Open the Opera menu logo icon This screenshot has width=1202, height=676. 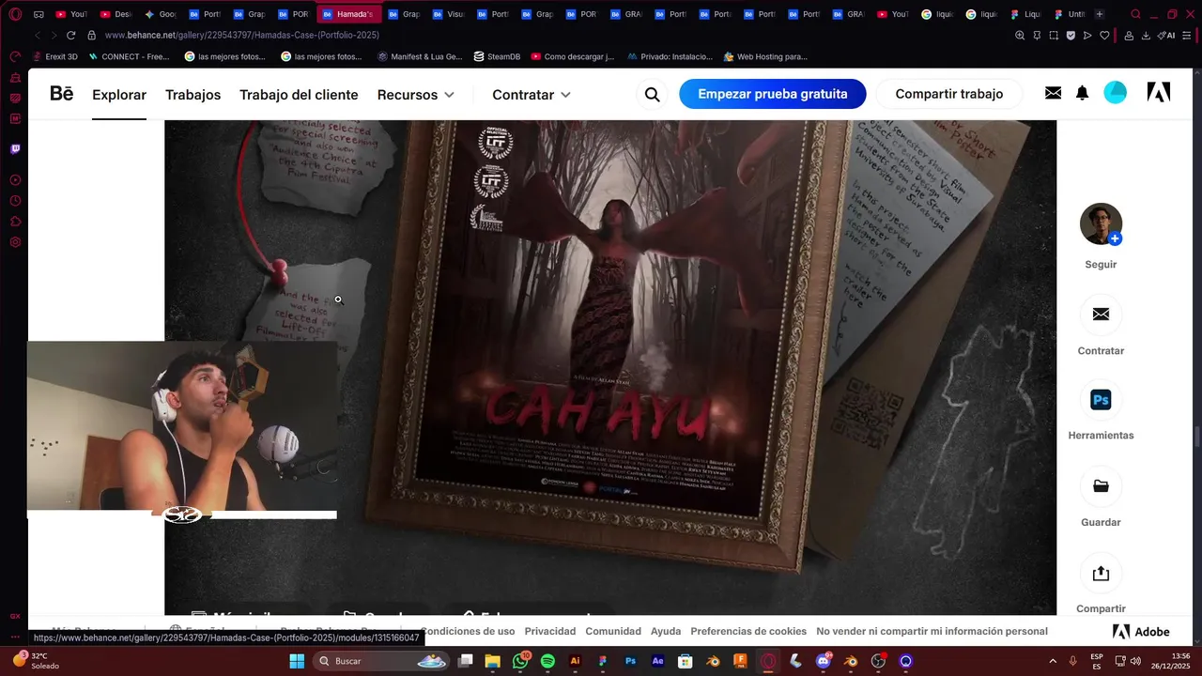pyautogui.click(x=15, y=14)
